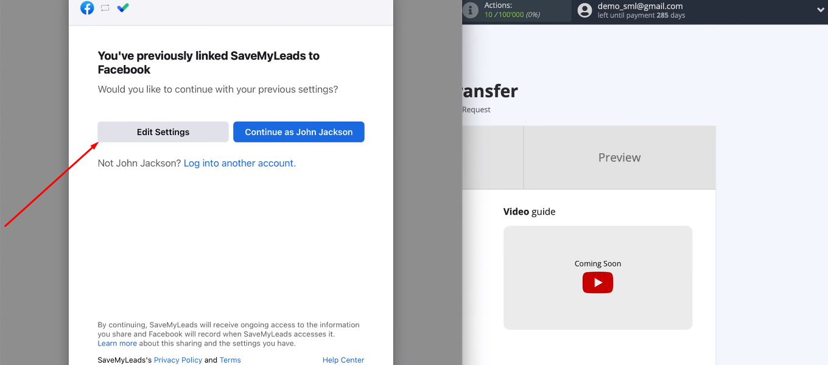
Task: Open SaveMyLeads Privacy Policy link
Action: click(178, 360)
